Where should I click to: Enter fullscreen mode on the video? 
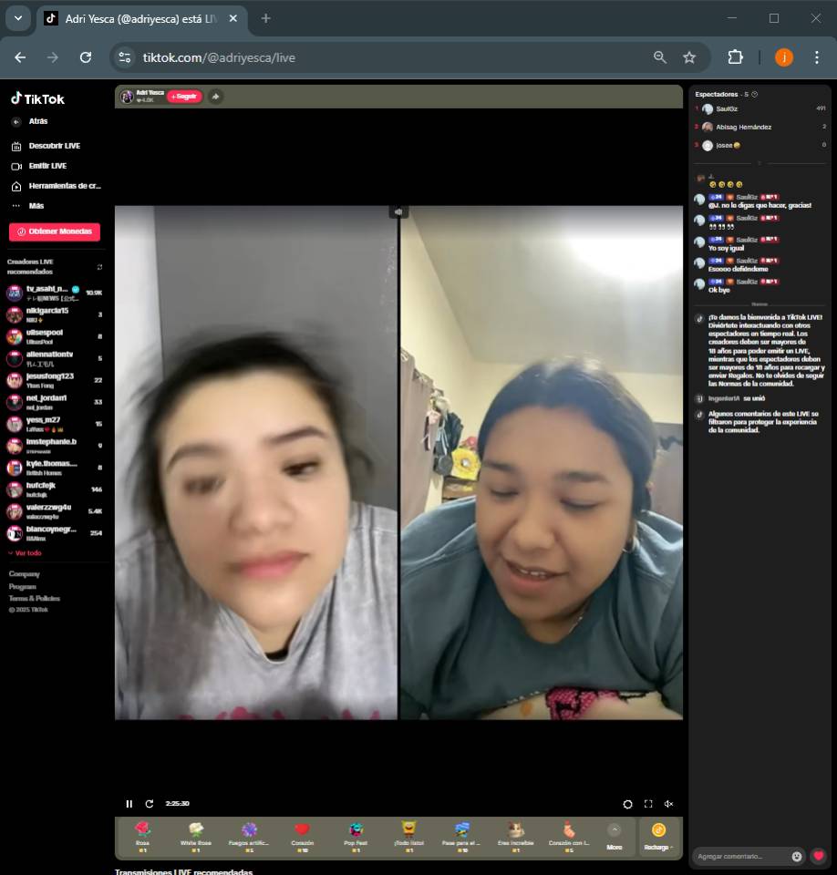click(x=648, y=804)
